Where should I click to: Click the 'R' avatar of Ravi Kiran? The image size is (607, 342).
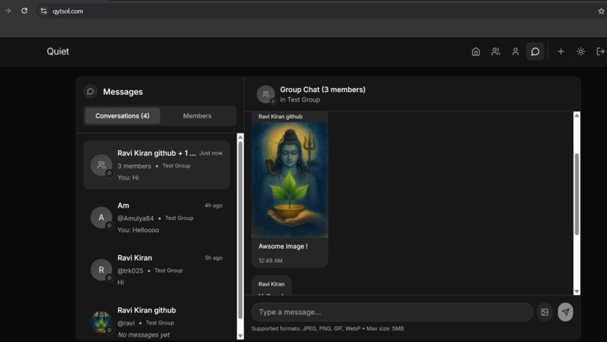(102, 270)
